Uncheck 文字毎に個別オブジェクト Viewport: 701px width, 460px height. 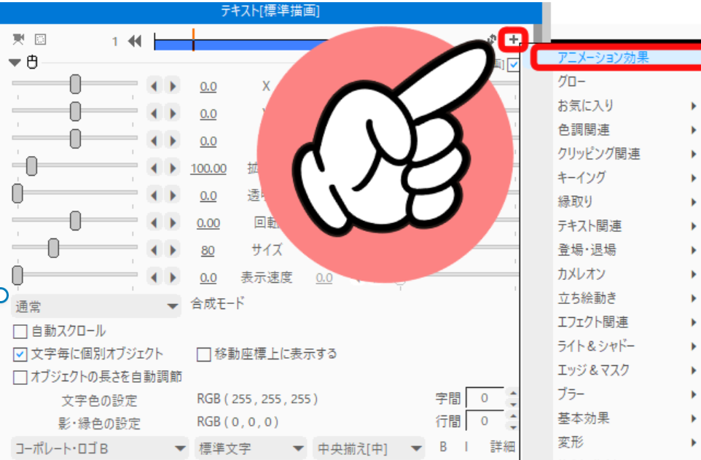[x=20, y=354]
